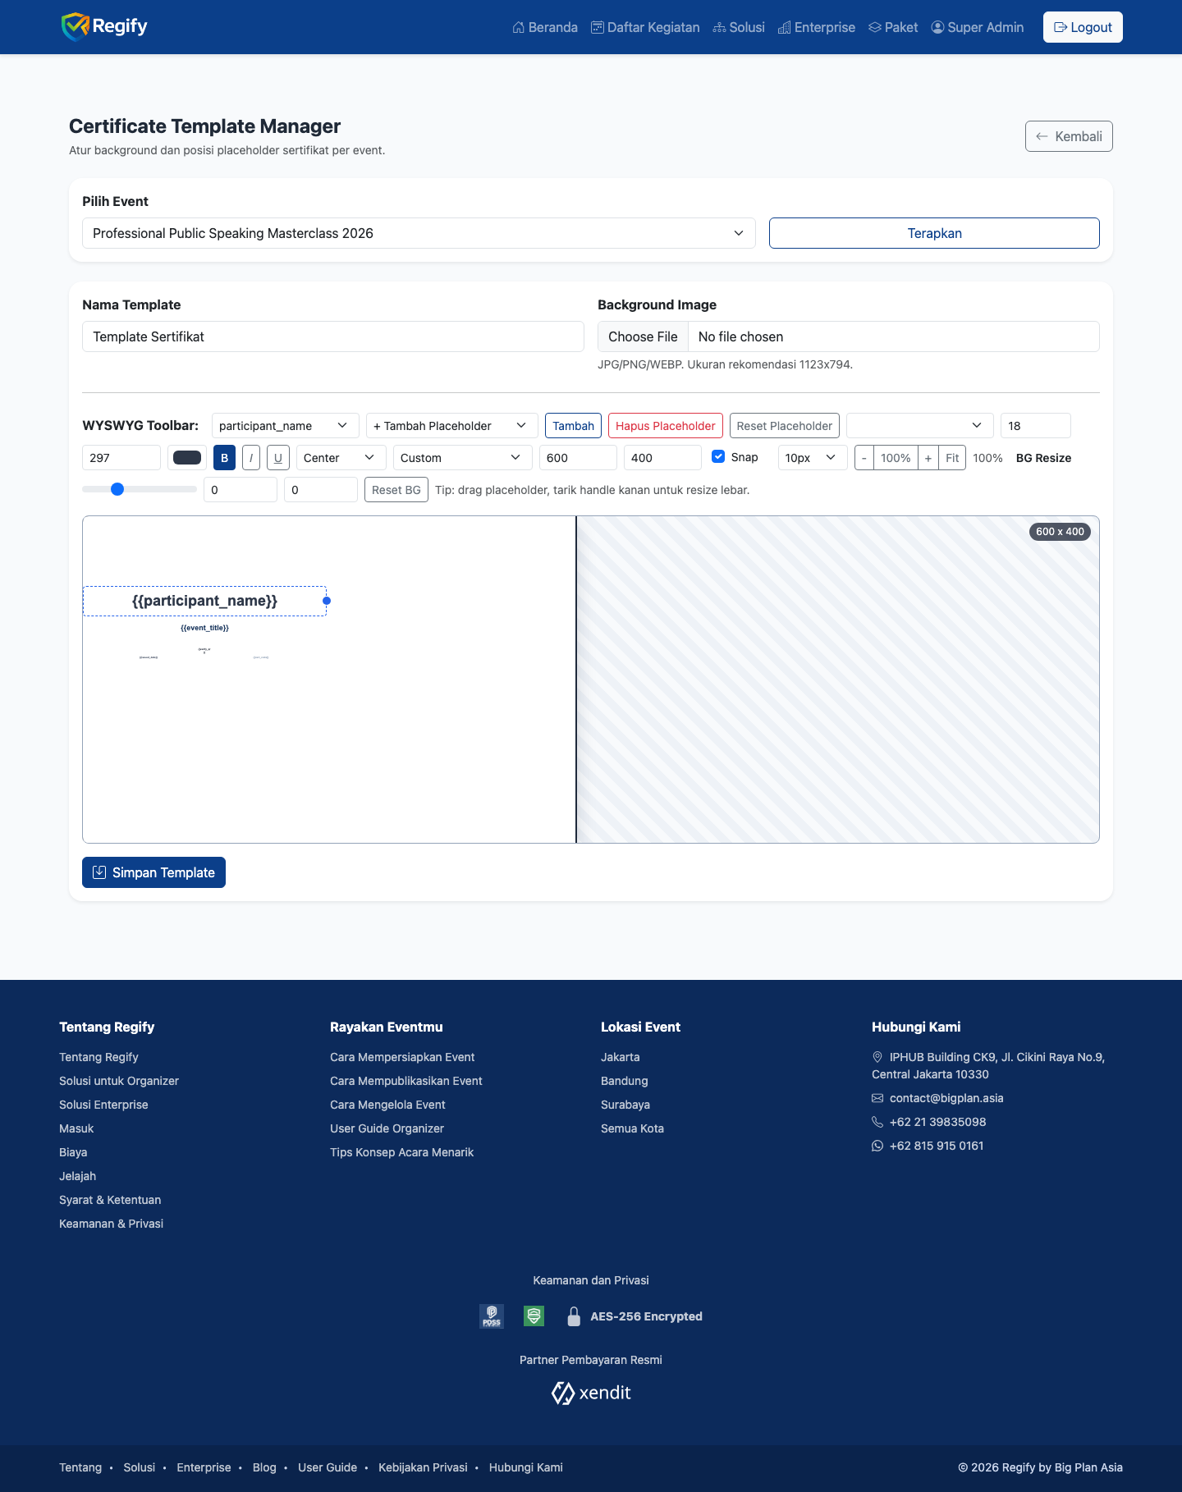Click the Nama Template input field
This screenshot has width=1182, height=1492.
pyautogui.click(x=333, y=336)
